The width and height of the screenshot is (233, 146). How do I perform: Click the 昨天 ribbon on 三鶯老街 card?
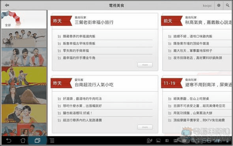tap(61, 21)
